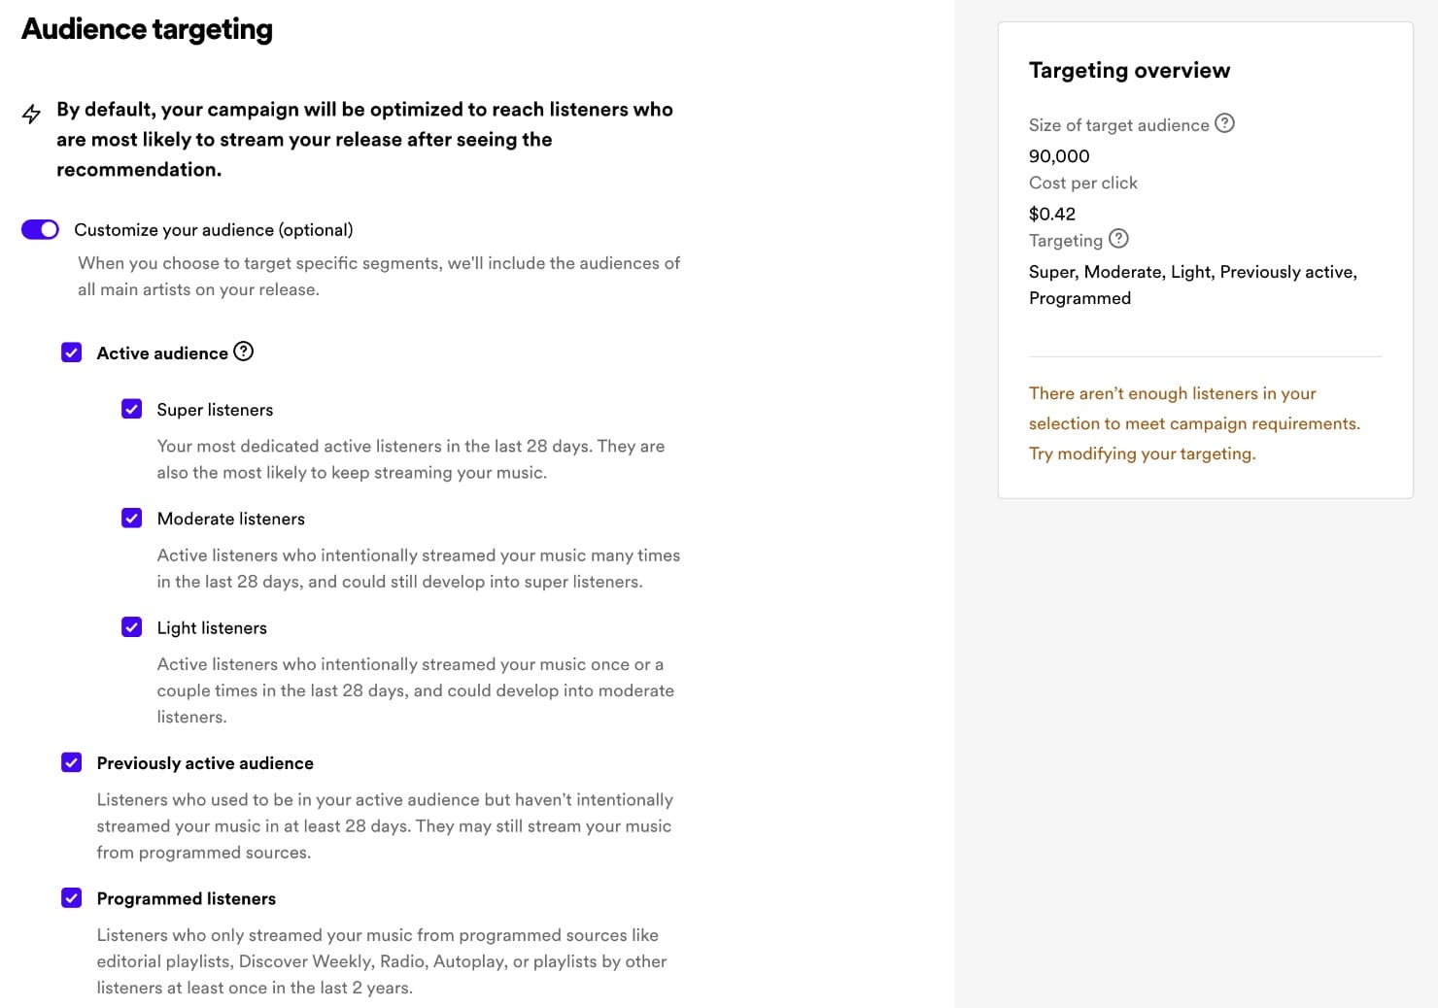The height and width of the screenshot is (1008, 1438).
Task: Uncheck the Super listeners checkbox
Action: (x=132, y=409)
